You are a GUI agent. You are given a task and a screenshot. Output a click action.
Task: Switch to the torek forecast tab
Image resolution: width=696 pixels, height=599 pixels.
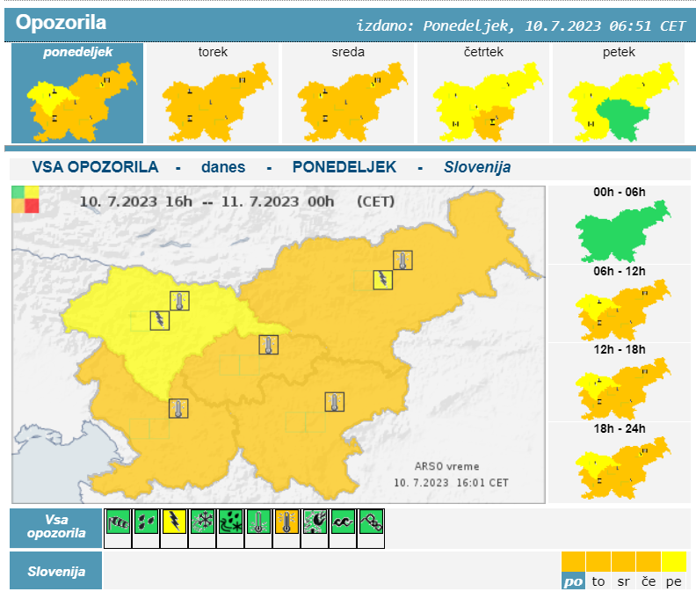[213, 93]
